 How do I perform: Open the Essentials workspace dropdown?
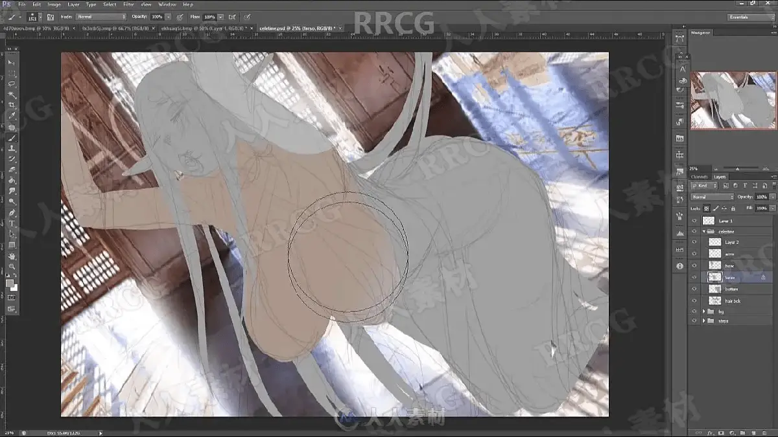coord(751,16)
